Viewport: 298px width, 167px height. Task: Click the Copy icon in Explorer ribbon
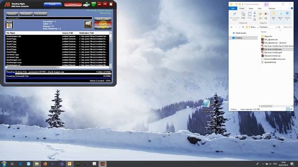tap(243, 15)
